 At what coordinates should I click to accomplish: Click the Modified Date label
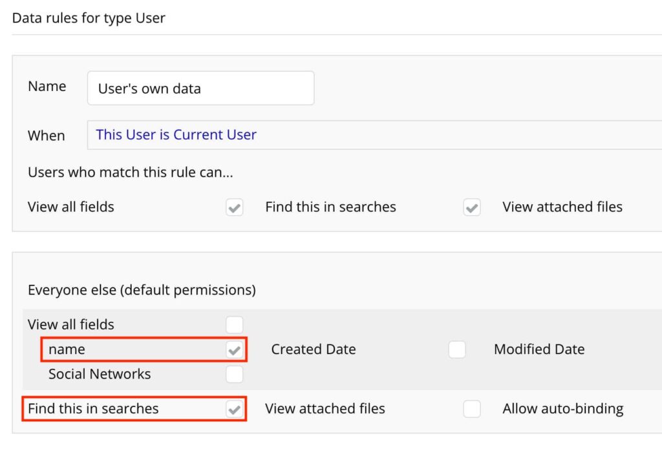click(539, 350)
